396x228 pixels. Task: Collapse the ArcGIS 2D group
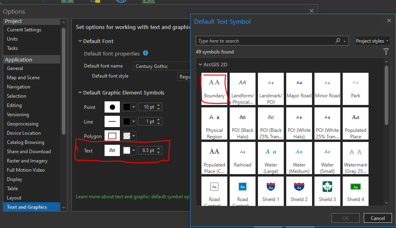click(200, 64)
